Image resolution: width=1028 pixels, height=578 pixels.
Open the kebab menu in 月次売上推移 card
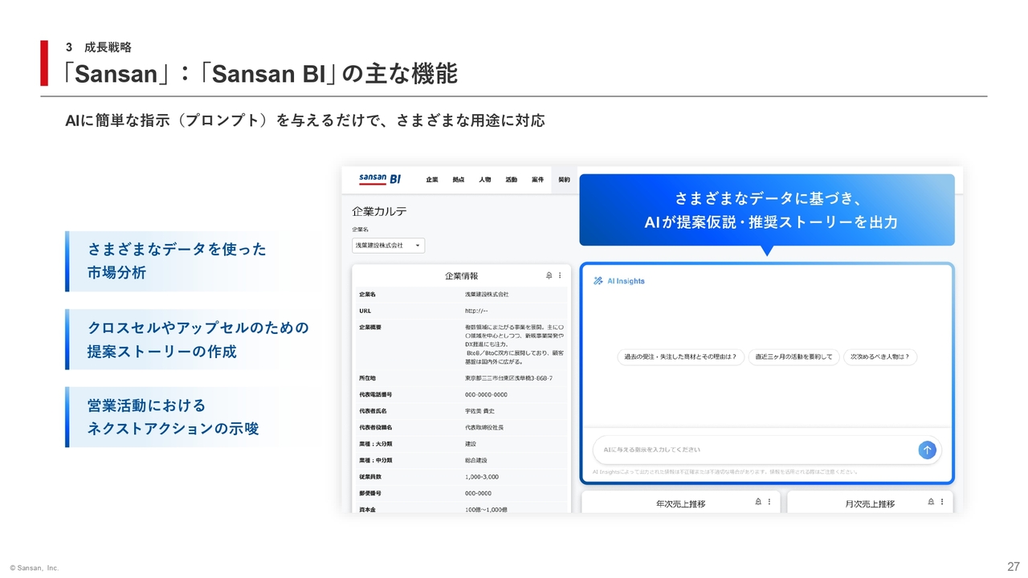pos(942,502)
